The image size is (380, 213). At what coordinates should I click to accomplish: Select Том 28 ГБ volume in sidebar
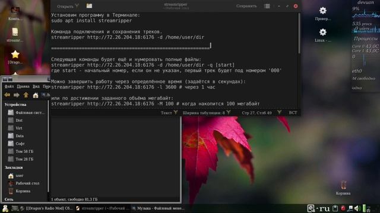[20, 159]
